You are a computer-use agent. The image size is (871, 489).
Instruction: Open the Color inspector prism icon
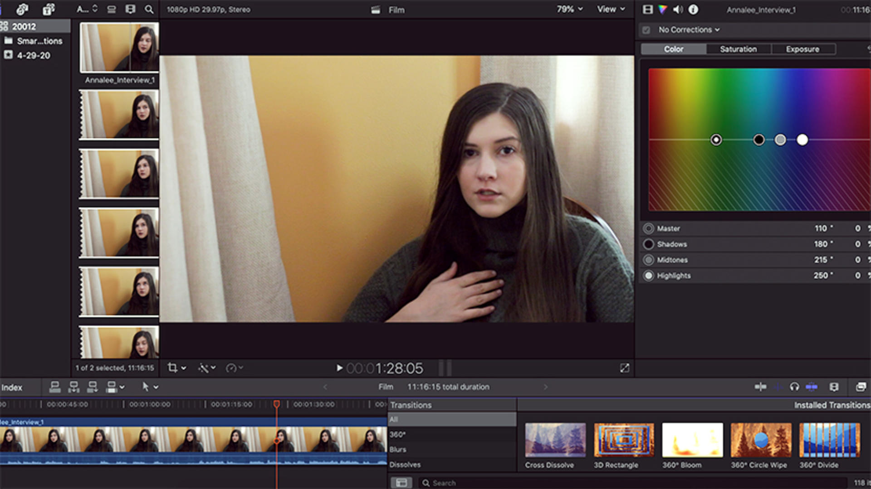pos(663,9)
